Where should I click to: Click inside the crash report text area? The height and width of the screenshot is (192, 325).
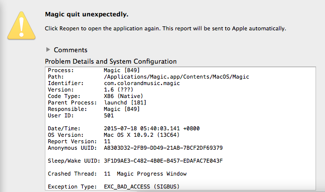click(x=180, y=128)
